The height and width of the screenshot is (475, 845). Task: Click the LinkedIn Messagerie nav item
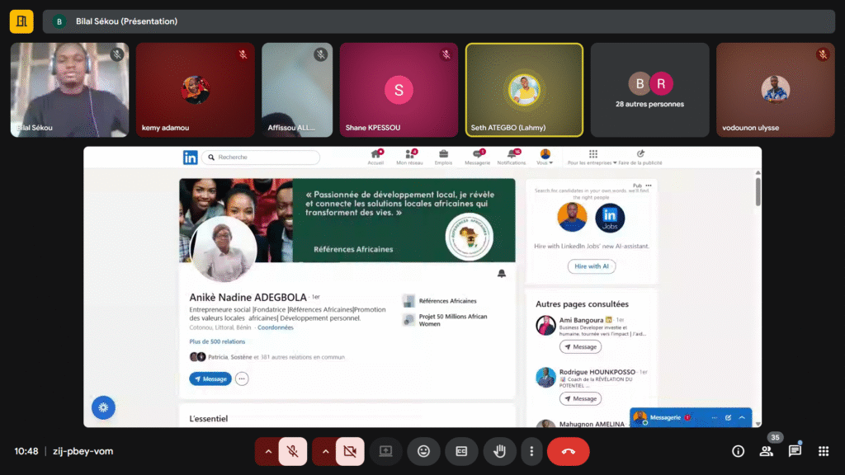(477, 157)
